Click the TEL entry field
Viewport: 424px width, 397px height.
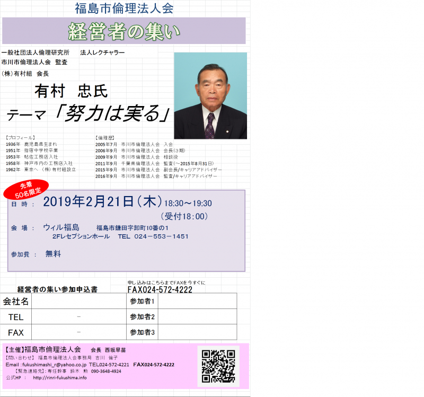(79, 317)
